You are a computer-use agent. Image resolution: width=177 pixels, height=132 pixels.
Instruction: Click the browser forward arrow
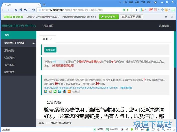[x=8, y=10]
